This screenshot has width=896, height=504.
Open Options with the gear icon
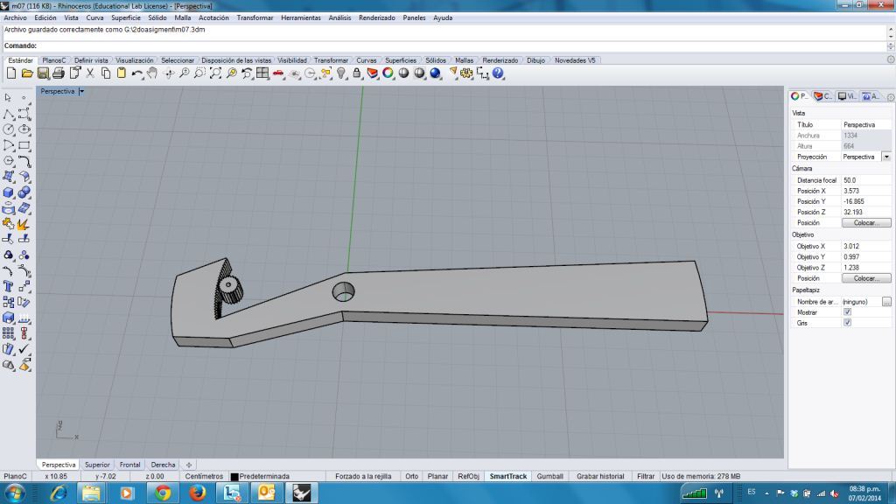(x=467, y=73)
